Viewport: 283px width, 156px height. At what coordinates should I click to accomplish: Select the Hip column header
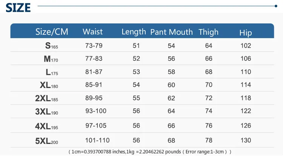click(246, 33)
